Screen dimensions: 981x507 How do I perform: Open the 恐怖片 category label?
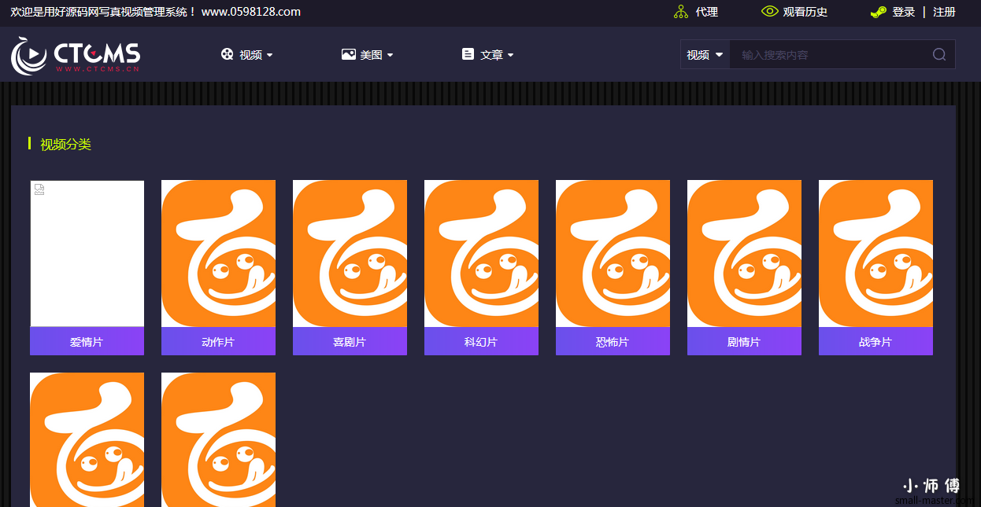613,341
